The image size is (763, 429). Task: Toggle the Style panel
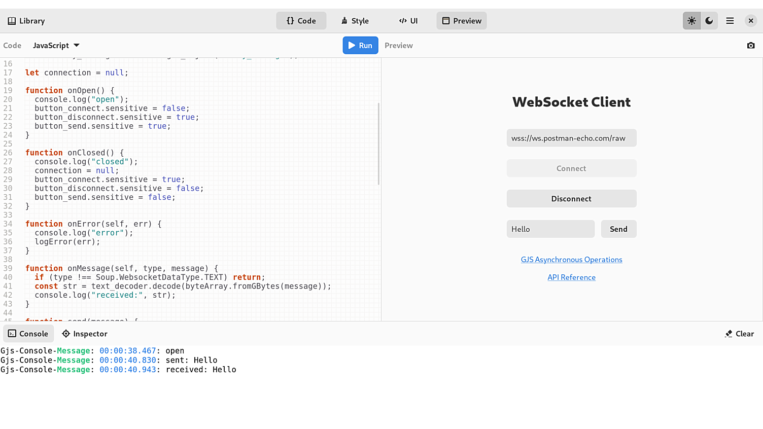coord(355,21)
